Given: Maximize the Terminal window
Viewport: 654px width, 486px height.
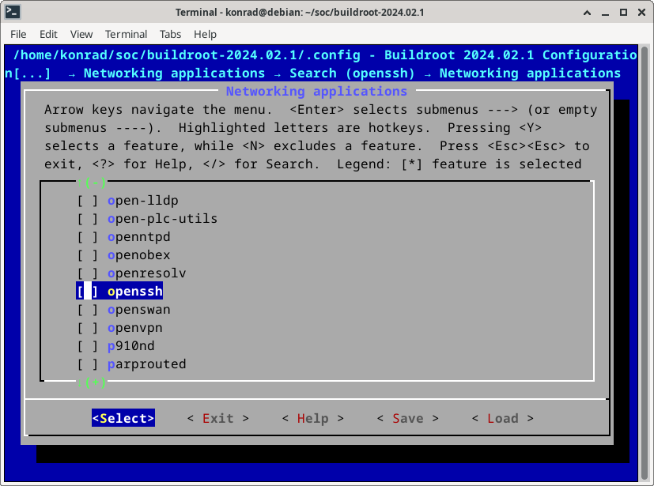Looking at the screenshot, I should click(x=623, y=13).
